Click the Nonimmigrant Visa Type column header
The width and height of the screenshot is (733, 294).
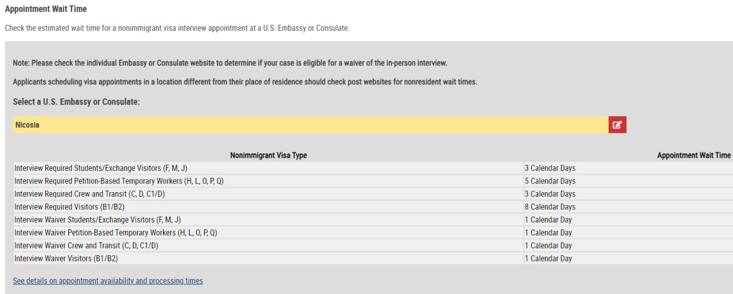coord(268,156)
